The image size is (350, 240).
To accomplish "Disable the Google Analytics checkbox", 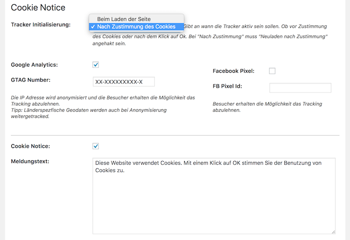I will coord(96,65).
